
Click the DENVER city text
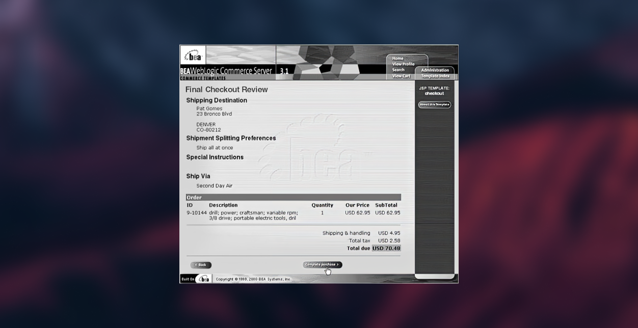pyautogui.click(x=206, y=124)
